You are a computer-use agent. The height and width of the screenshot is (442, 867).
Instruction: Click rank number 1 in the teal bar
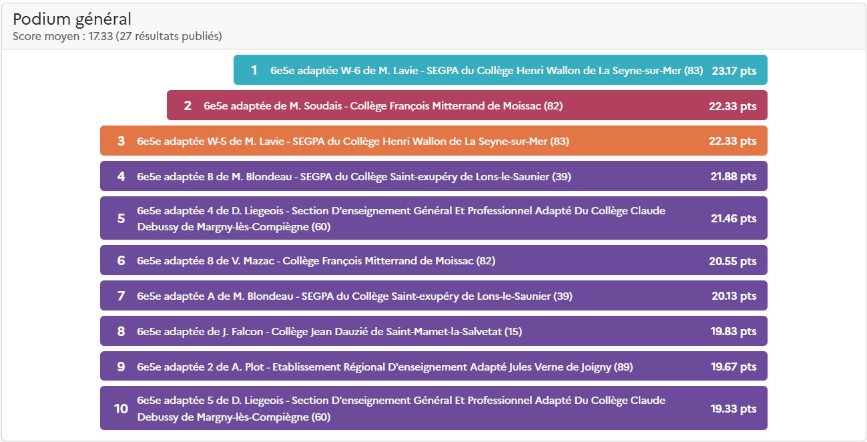click(x=254, y=70)
